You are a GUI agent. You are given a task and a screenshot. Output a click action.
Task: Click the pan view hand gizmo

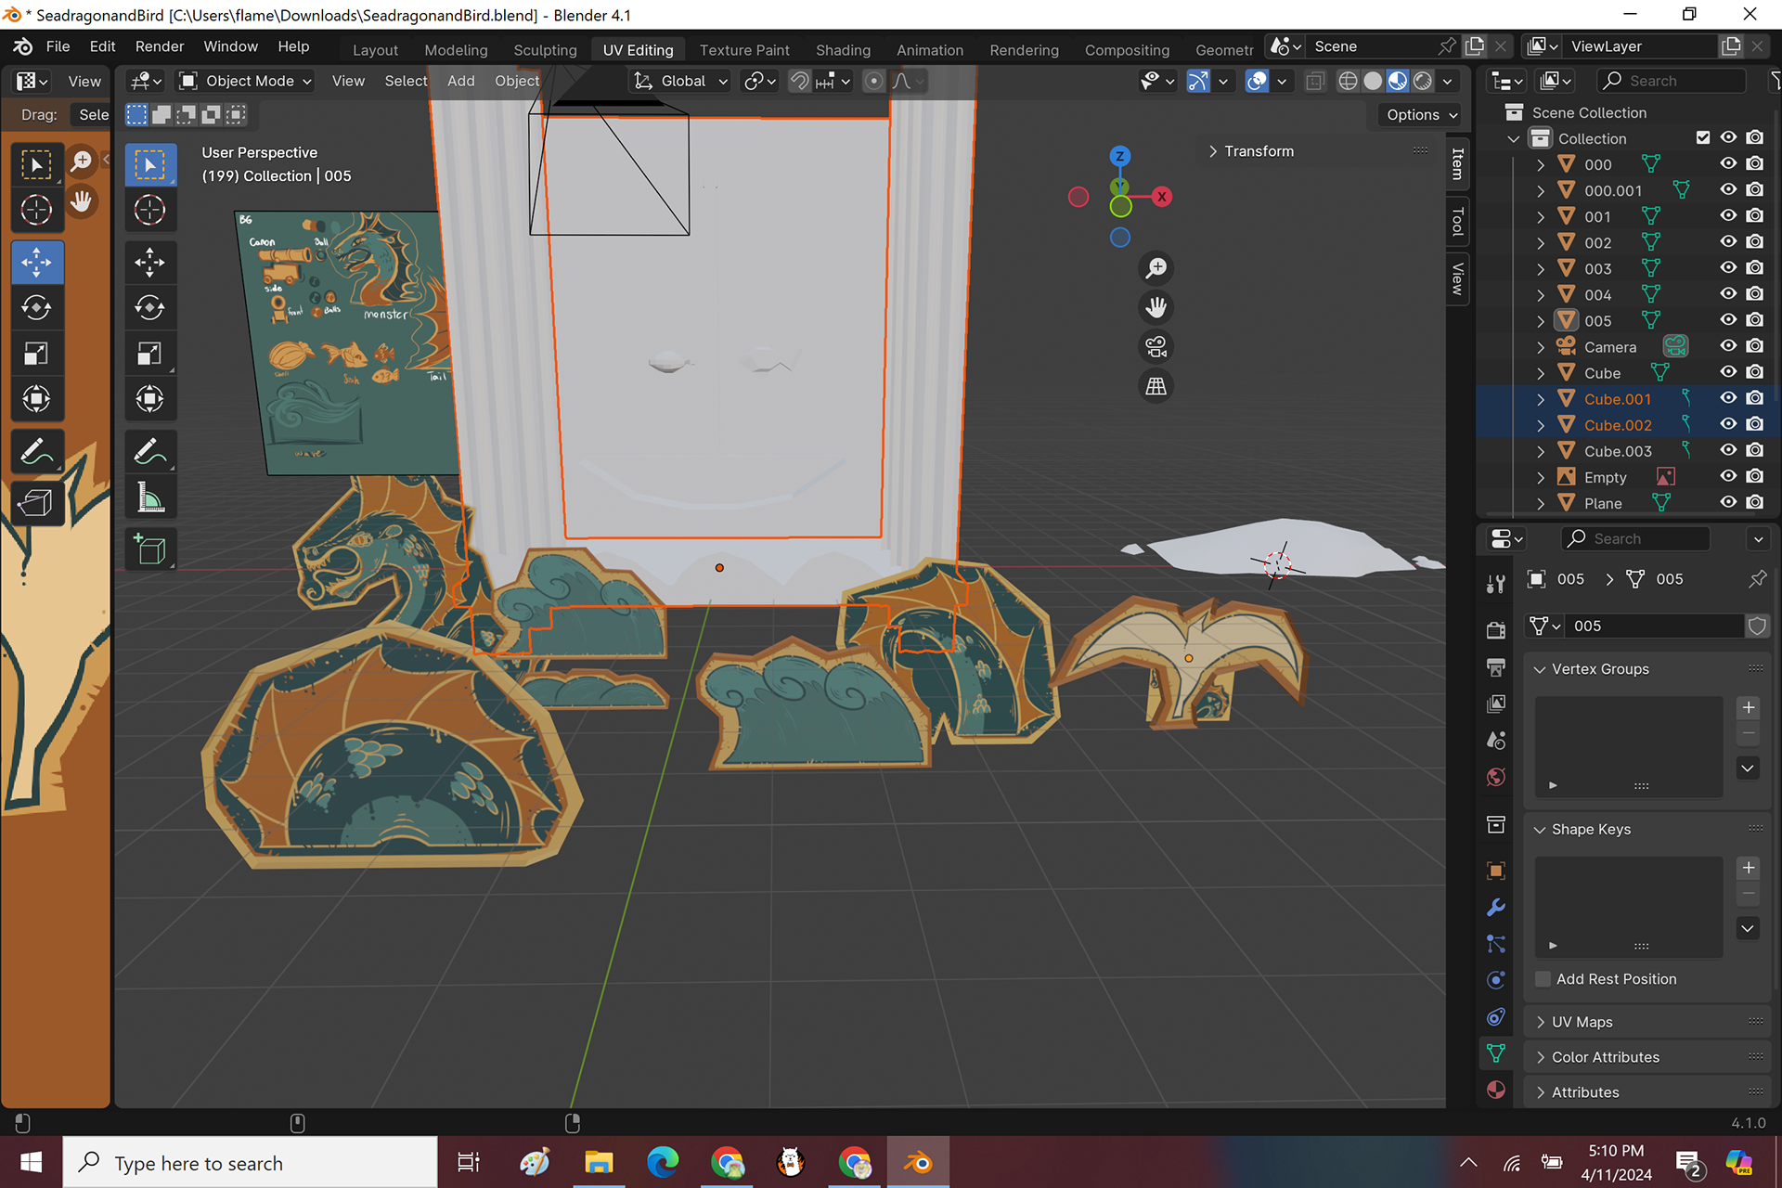point(1156,307)
